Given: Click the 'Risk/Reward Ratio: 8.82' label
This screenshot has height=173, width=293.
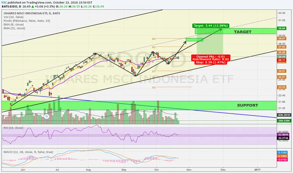Looking at the screenshot, I should (211, 59).
